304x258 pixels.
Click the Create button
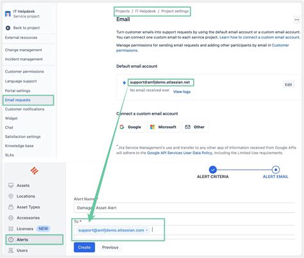point(84,247)
